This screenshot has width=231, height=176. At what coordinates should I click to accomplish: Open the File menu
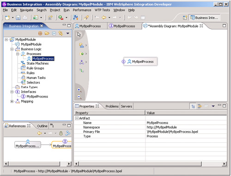[x=5, y=10]
